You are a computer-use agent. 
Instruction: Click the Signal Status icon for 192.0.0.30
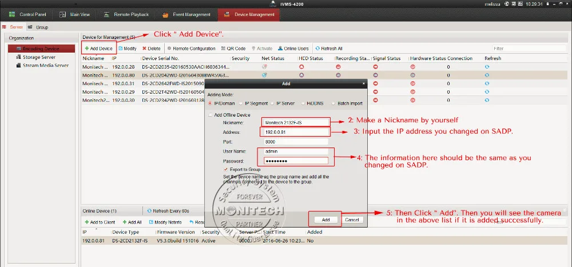375,100
